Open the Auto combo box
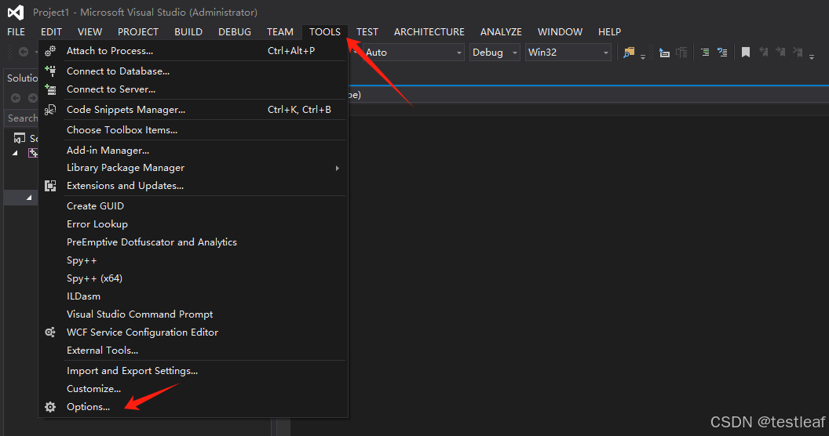Viewport: 829px width, 436px height. [x=414, y=53]
